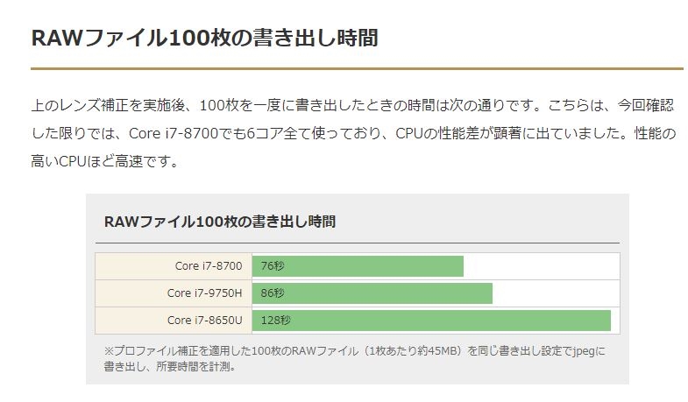The image size is (688, 402).
Task: Click the middle of the Core i7-9750H green bar
Action: pos(372,293)
